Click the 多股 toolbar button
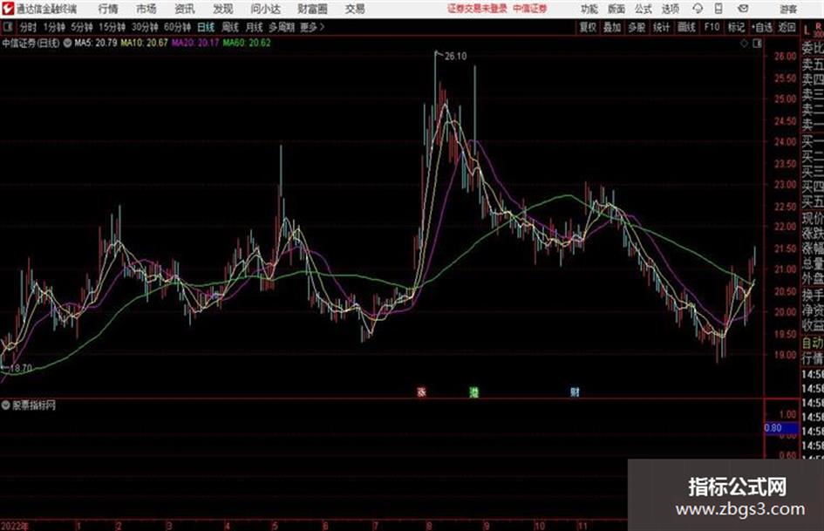The width and height of the screenshot is (824, 531). (637, 27)
